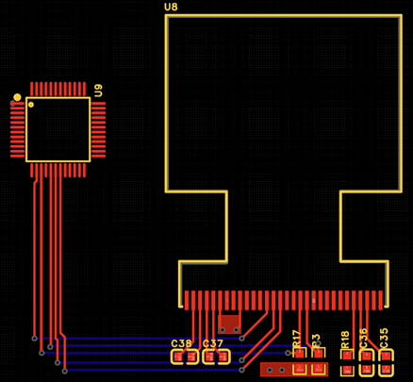
Task: Select the via overlapping the R3 label
Action: (319, 343)
